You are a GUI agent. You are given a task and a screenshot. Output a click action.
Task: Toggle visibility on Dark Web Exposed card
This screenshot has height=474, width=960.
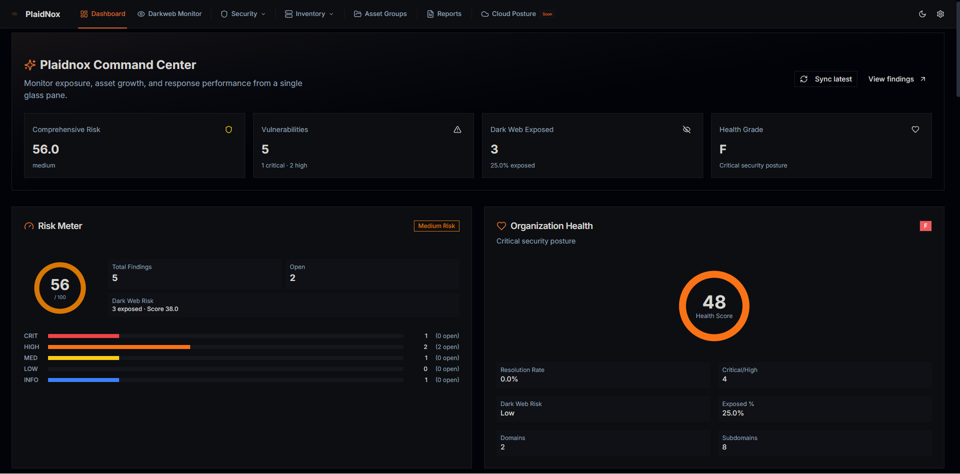pyautogui.click(x=686, y=129)
